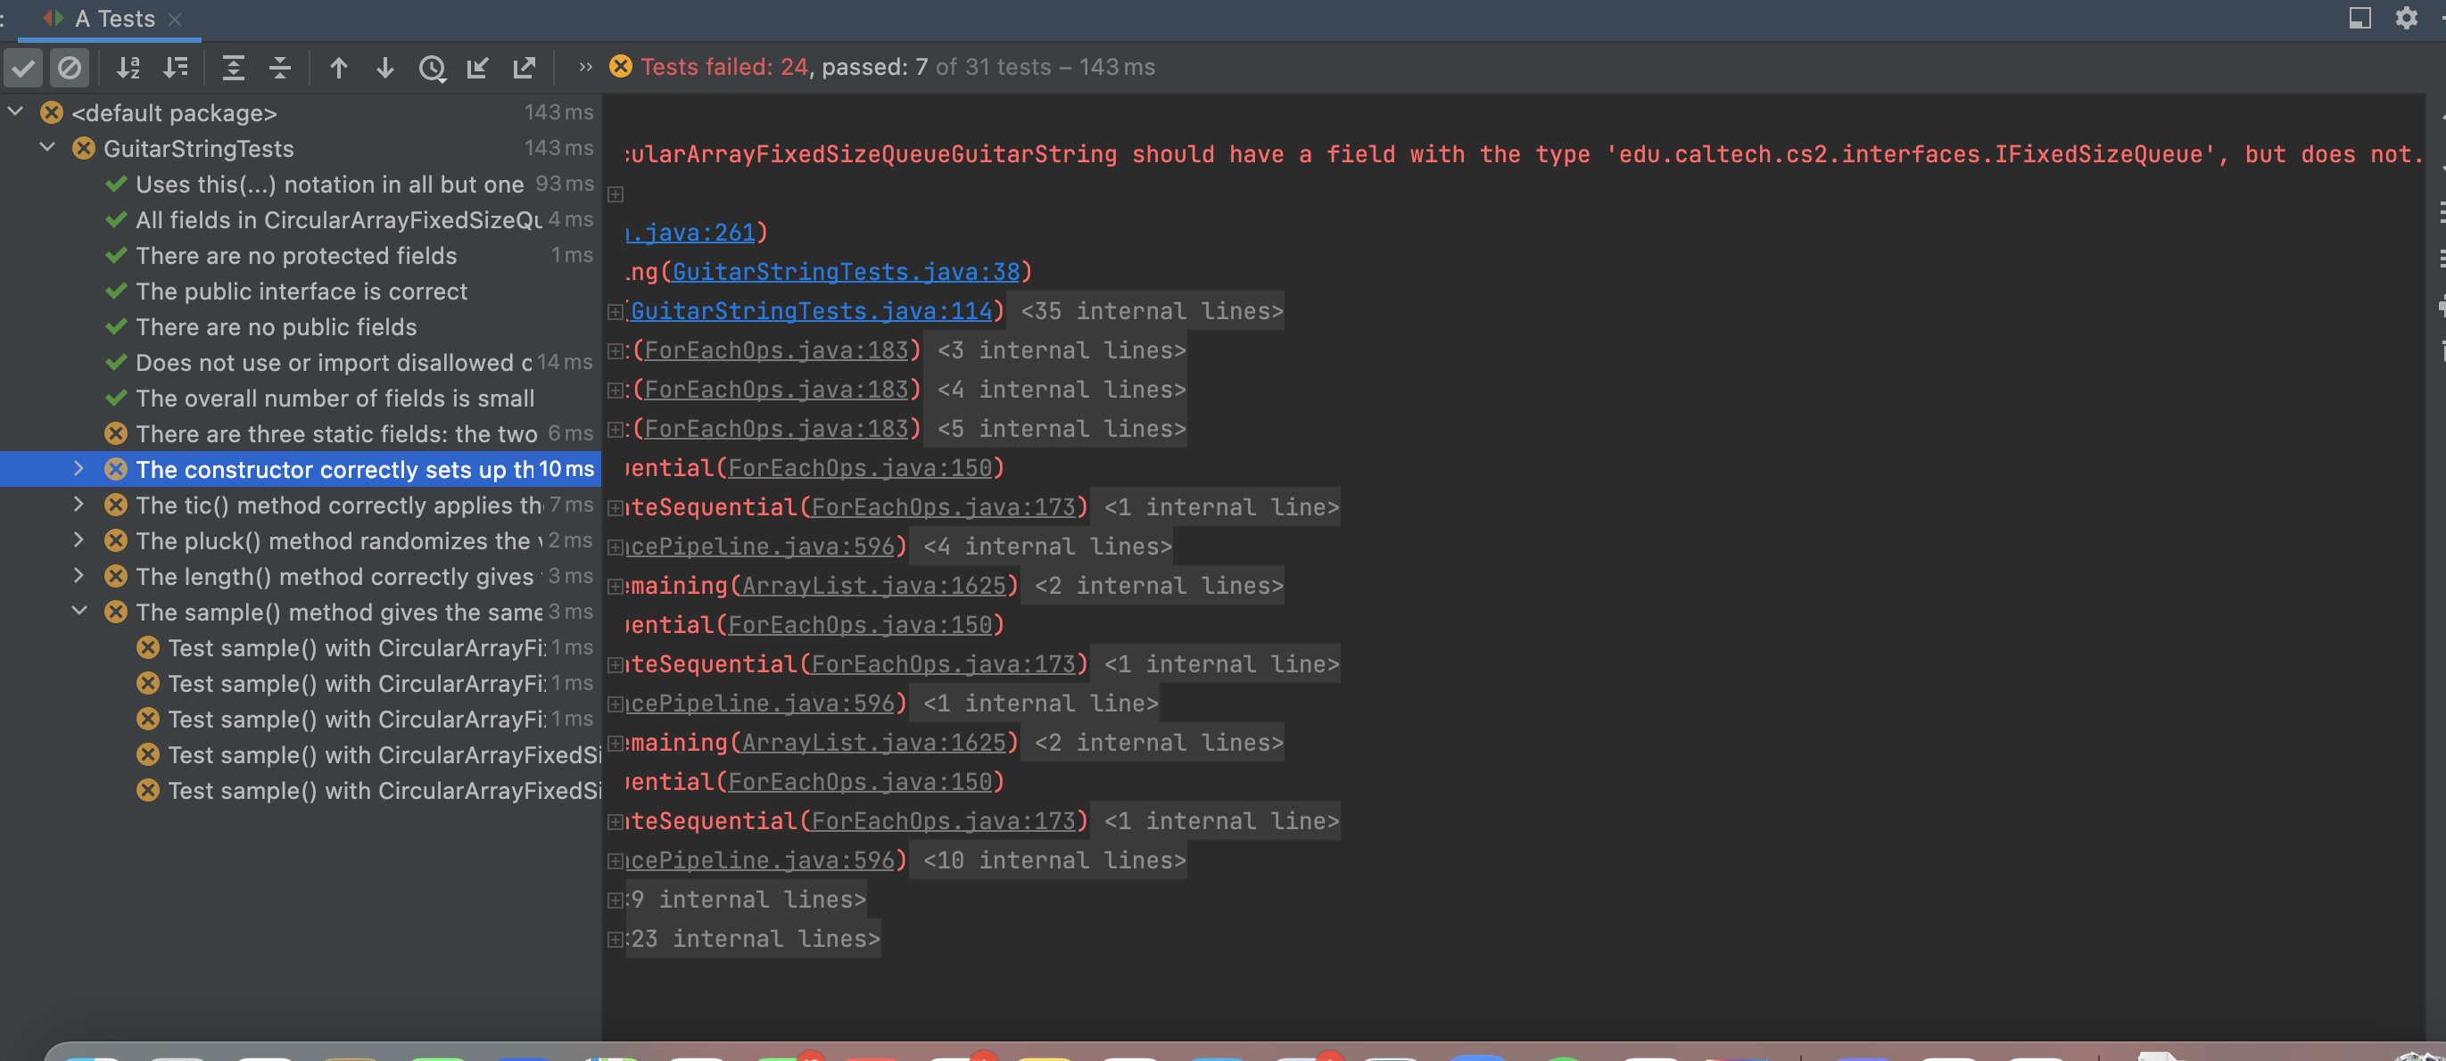Open test history clock icon
This screenshot has width=2446, height=1061.
(432, 69)
